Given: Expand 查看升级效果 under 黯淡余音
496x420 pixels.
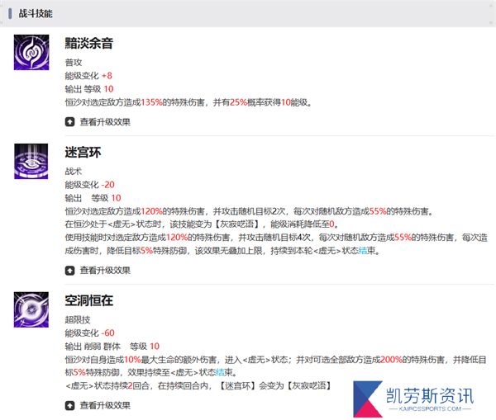Looking at the screenshot, I should 98,122.
